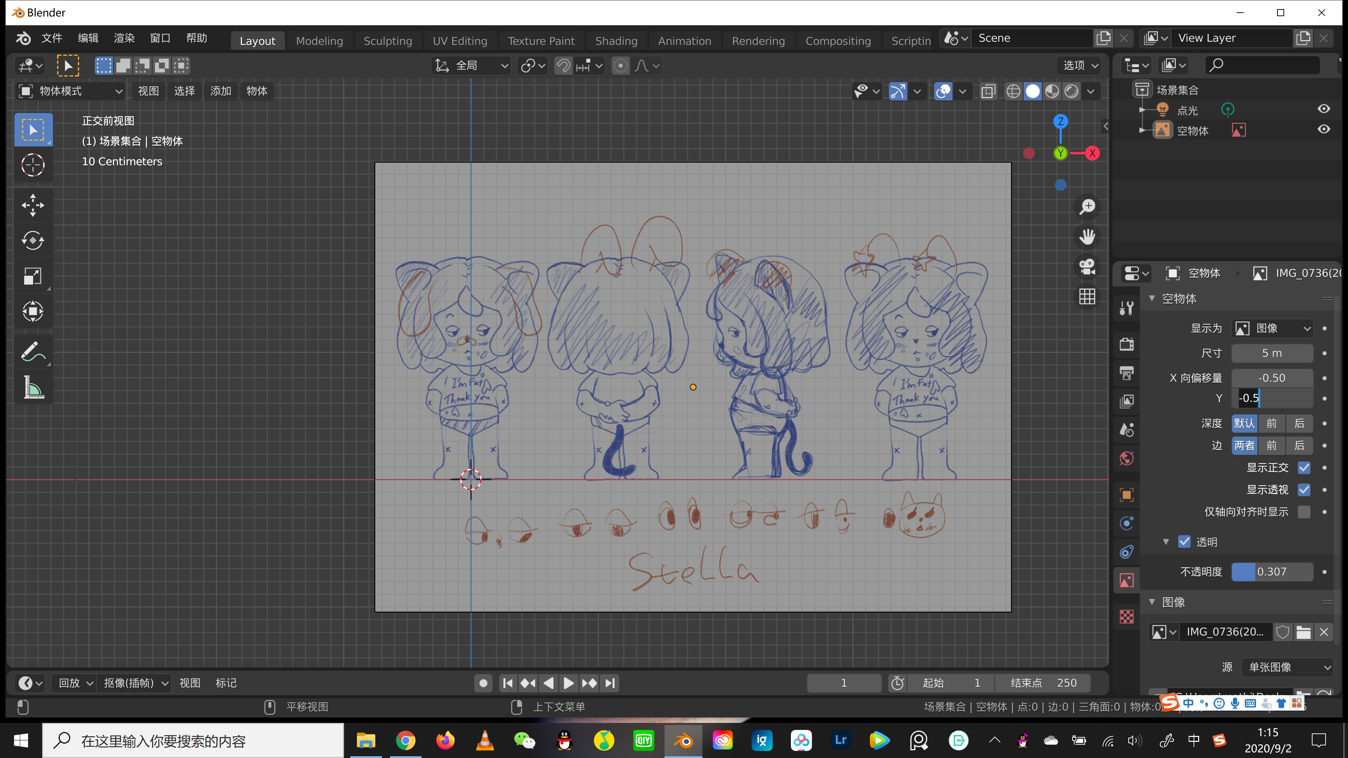The image size is (1348, 758).
Task: Select the Scale tool
Action: point(32,276)
